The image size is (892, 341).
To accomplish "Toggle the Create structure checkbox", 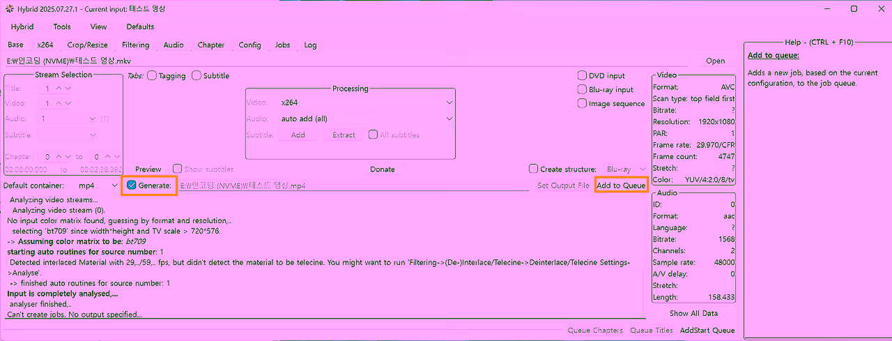I will click(534, 169).
